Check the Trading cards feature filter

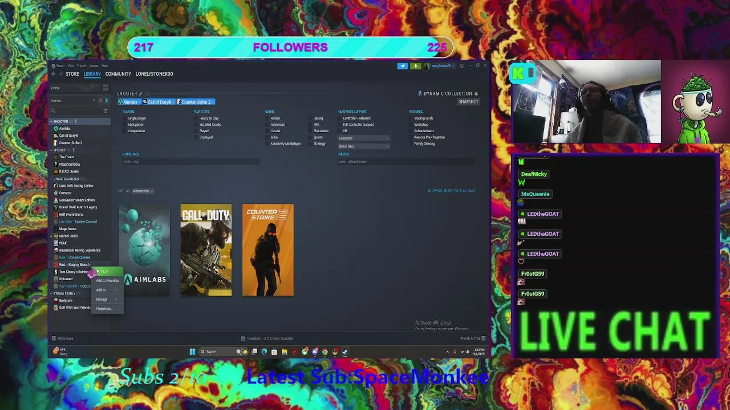411,118
